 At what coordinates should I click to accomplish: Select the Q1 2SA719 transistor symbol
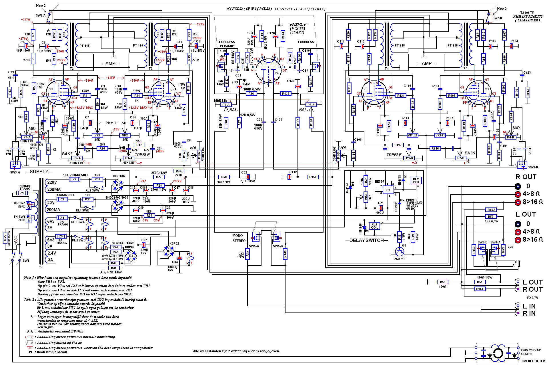coord(400,251)
